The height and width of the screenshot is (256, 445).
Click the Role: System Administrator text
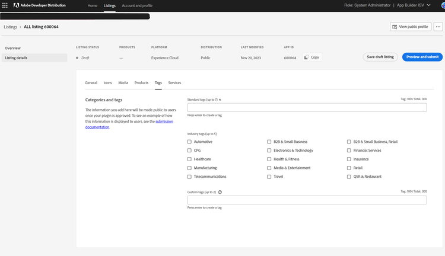[367, 5]
